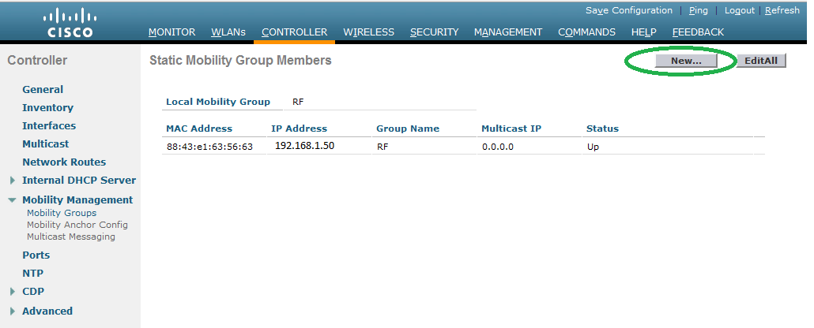Click Save Configuration link

(628, 10)
